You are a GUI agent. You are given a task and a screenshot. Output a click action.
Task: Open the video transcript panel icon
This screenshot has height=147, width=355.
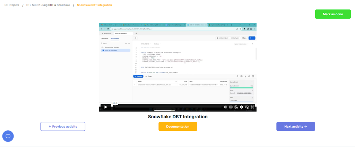(x=236, y=107)
